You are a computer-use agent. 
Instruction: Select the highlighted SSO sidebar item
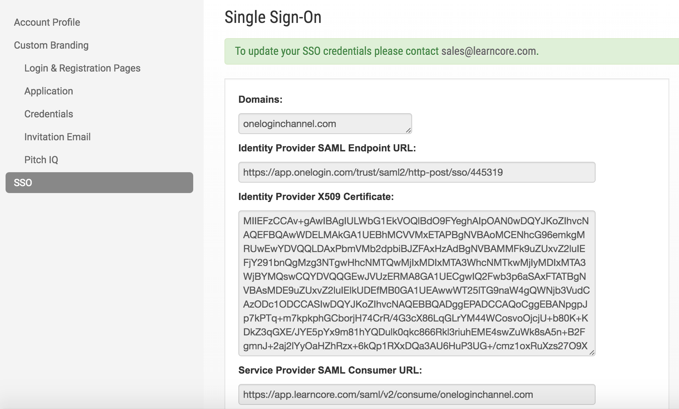pos(99,183)
